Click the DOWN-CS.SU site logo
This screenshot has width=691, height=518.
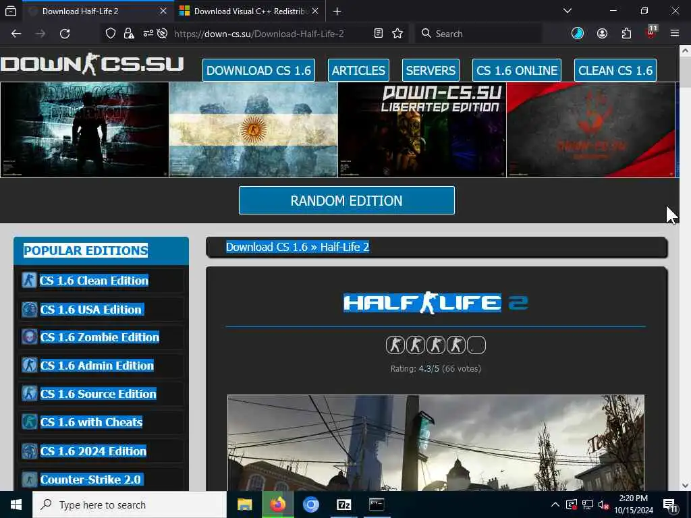(x=92, y=64)
